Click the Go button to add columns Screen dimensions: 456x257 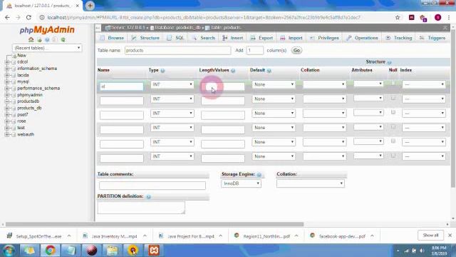pos(296,51)
